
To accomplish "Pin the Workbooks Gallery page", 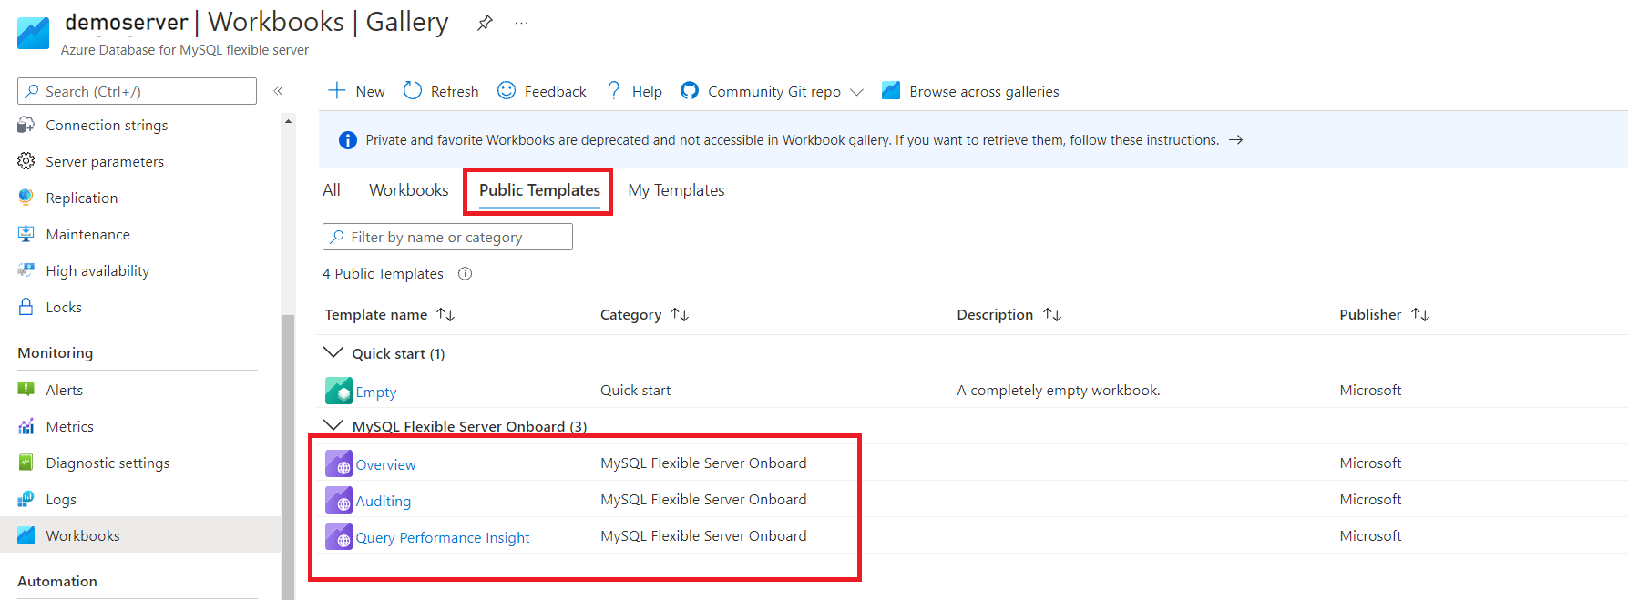I will (x=485, y=23).
